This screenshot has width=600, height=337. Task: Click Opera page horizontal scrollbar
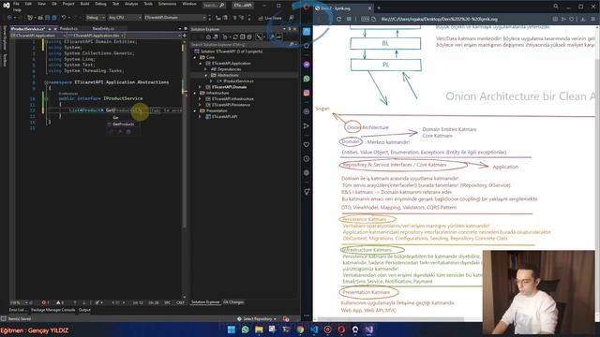(x=390, y=319)
